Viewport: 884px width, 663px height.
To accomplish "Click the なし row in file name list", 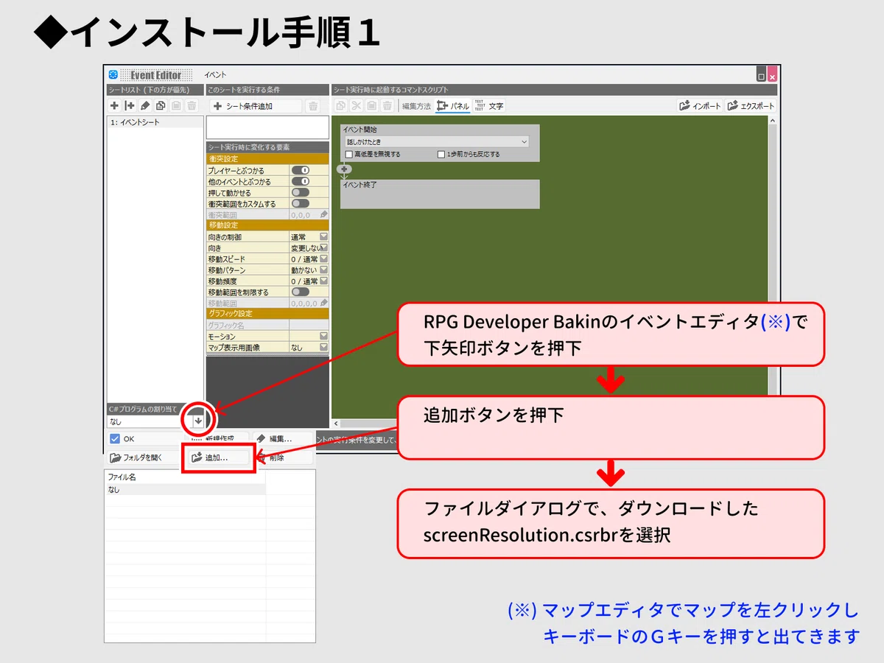I will click(186, 489).
